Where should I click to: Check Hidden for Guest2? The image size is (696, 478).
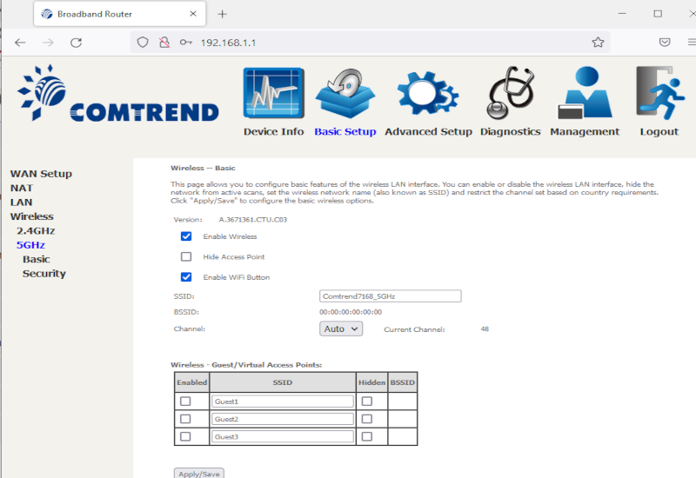(x=366, y=419)
